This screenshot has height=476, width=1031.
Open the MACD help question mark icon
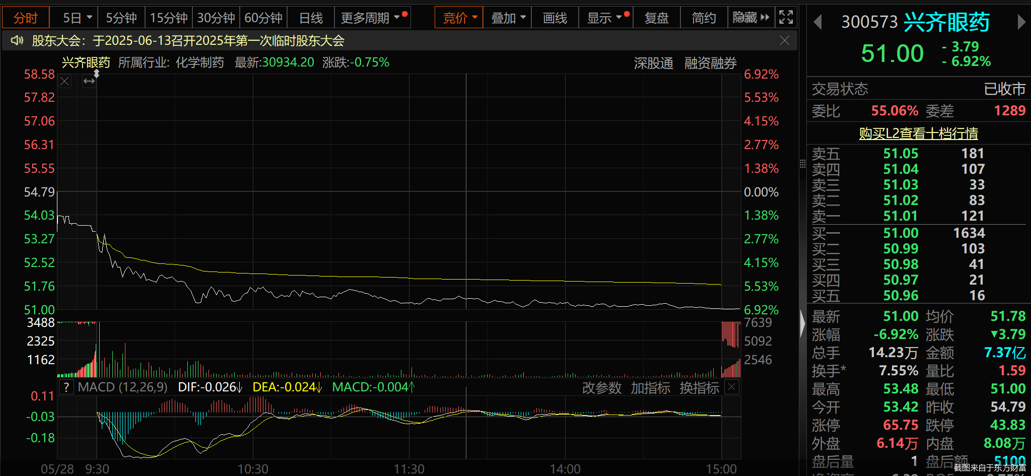click(x=66, y=387)
